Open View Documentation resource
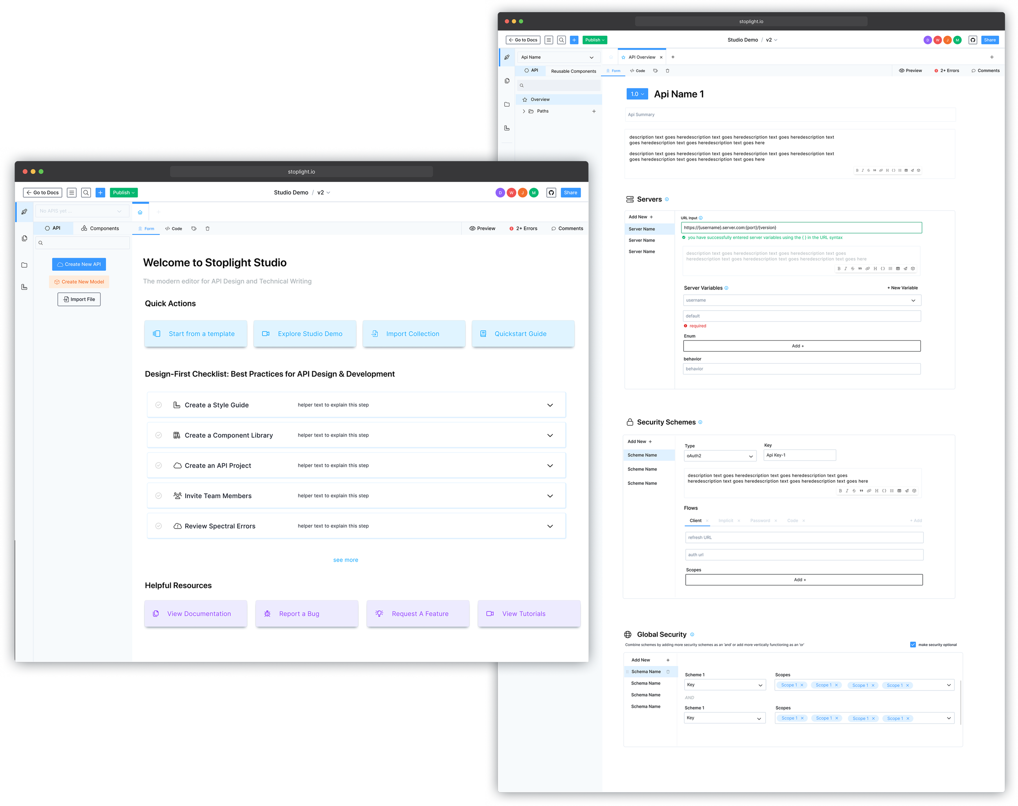Viewport: 1018px width, 806px height. coord(195,613)
